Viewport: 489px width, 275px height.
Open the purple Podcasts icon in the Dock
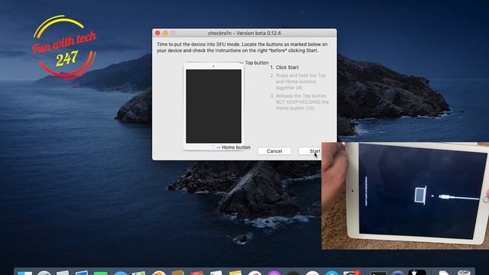274,273
